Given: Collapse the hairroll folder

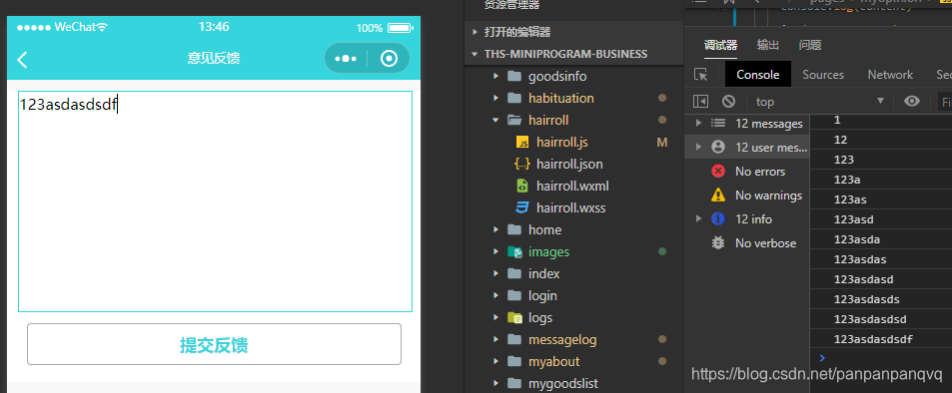Looking at the screenshot, I should (496, 120).
